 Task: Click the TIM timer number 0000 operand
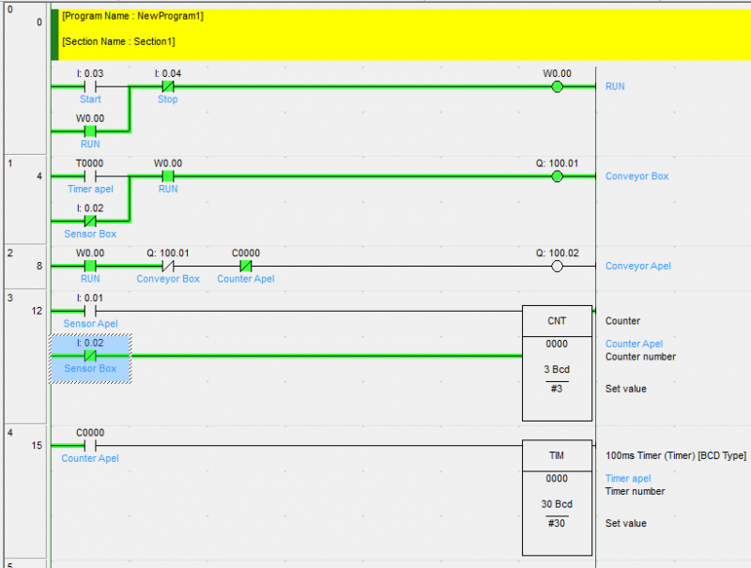click(x=557, y=479)
